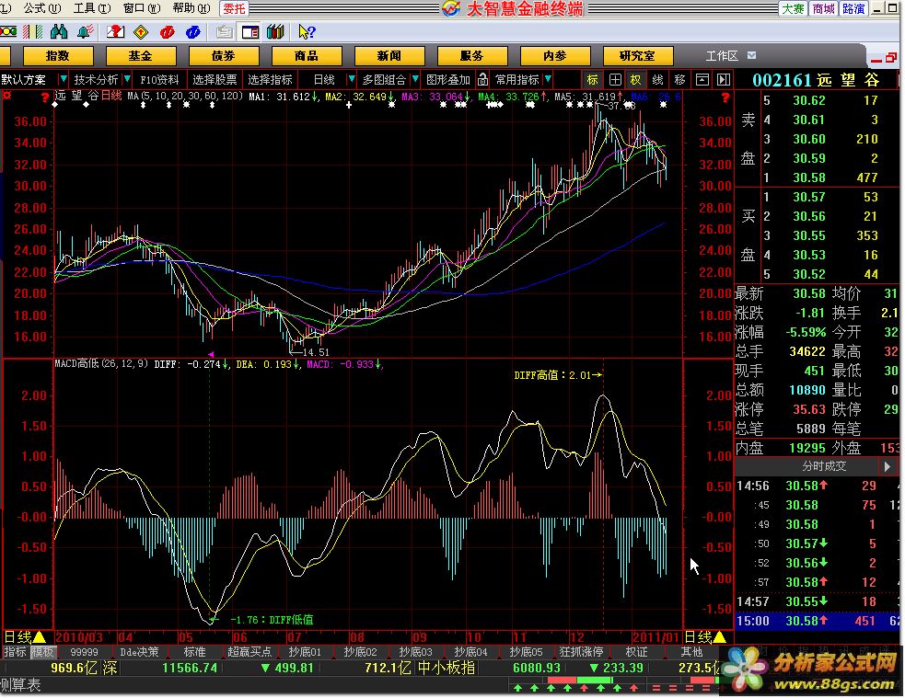This screenshot has height=698, width=905.
Task: Expand the 工作区 dropdown
Action: pos(751,55)
